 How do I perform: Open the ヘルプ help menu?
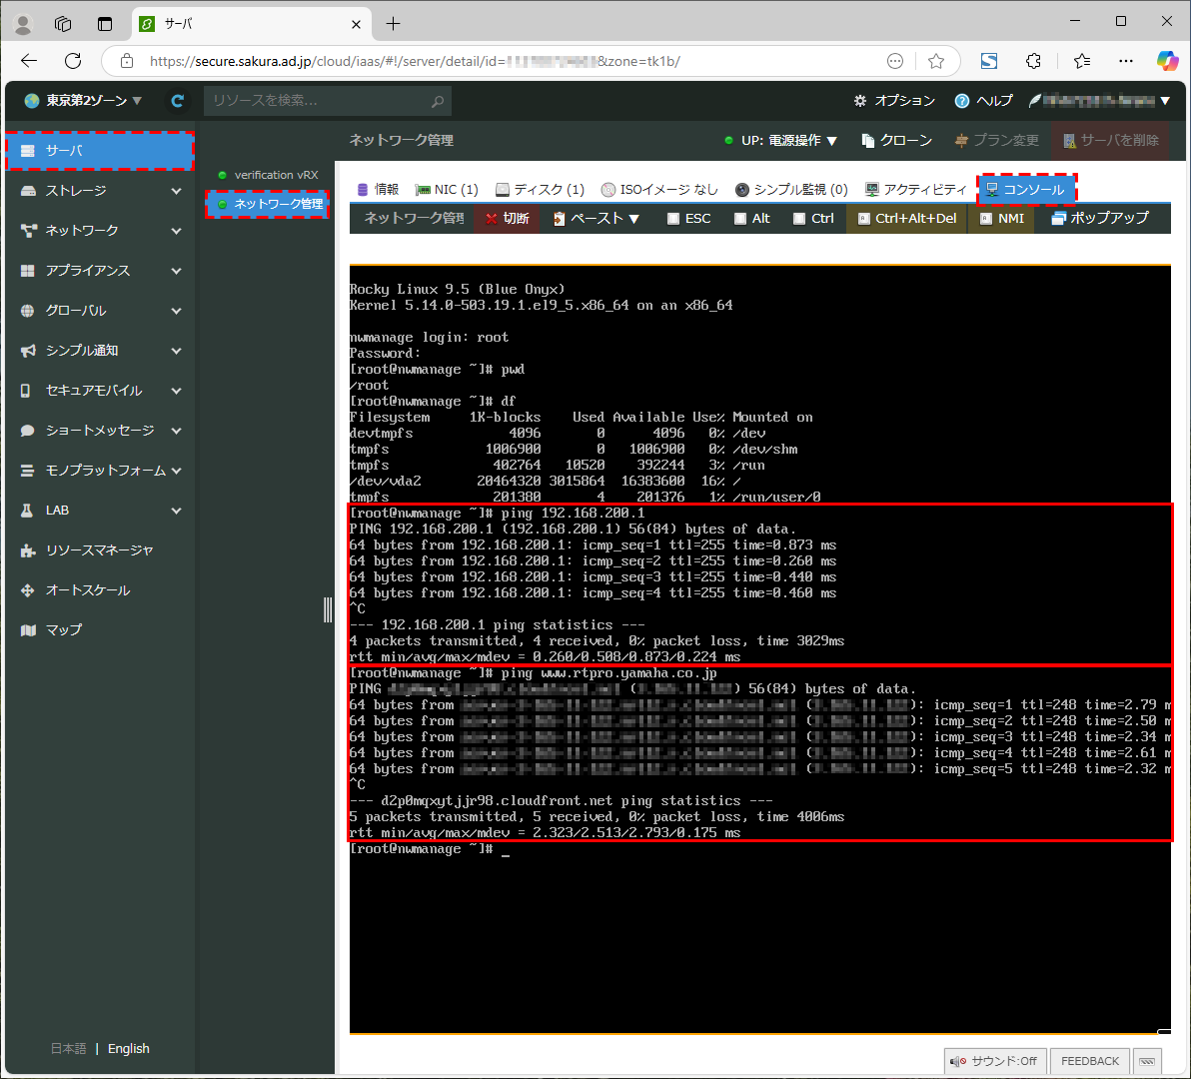(x=983, y=101)
